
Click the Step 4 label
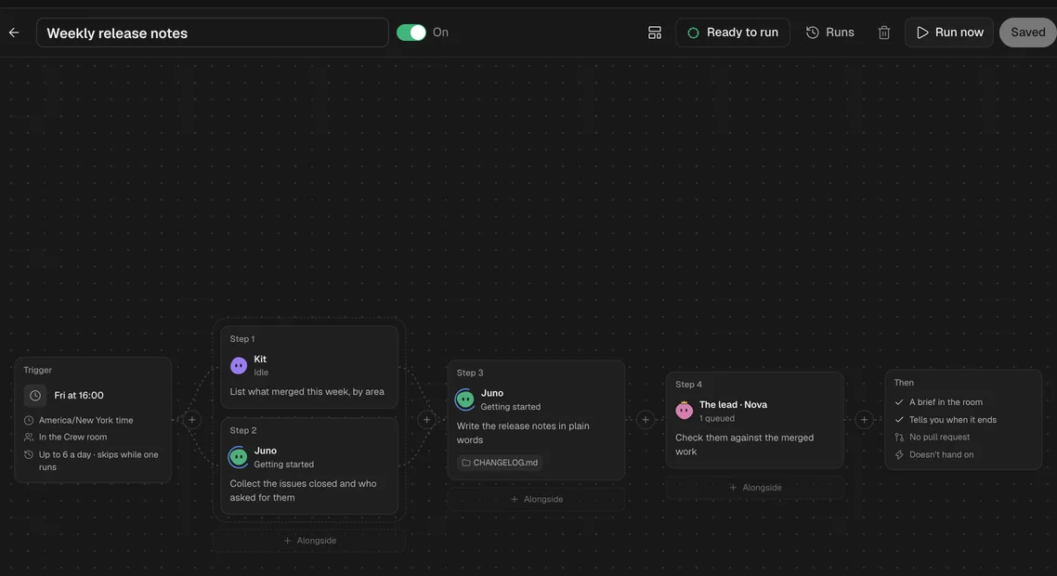coord(688,385)
